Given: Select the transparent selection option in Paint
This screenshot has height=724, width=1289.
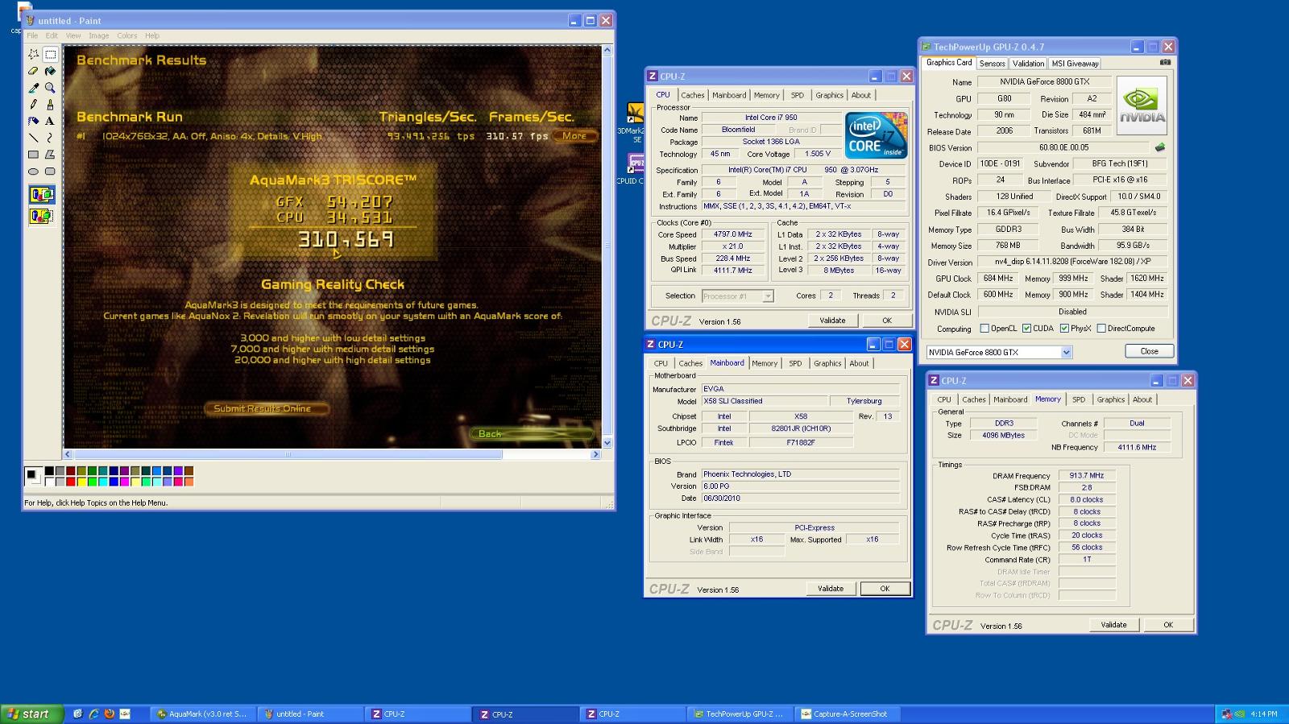Looking at the screenshot, I should [x=42, y=216].
